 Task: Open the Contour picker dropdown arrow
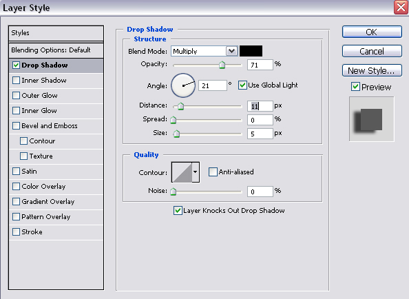tap(196, 172)
